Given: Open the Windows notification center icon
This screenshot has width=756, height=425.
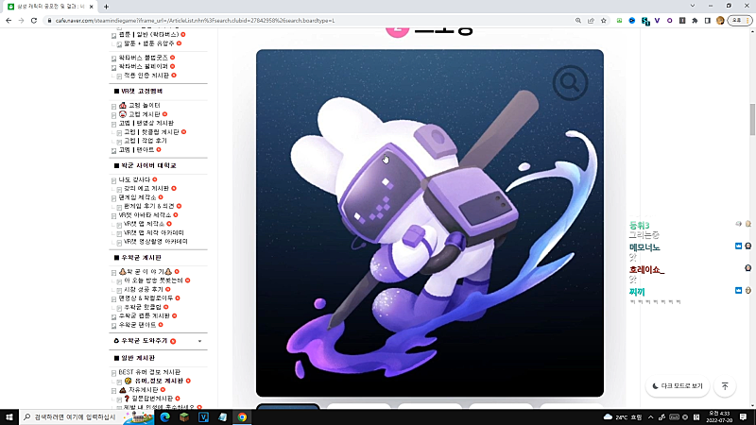Looking at the screenshot, I should point(744,417).
